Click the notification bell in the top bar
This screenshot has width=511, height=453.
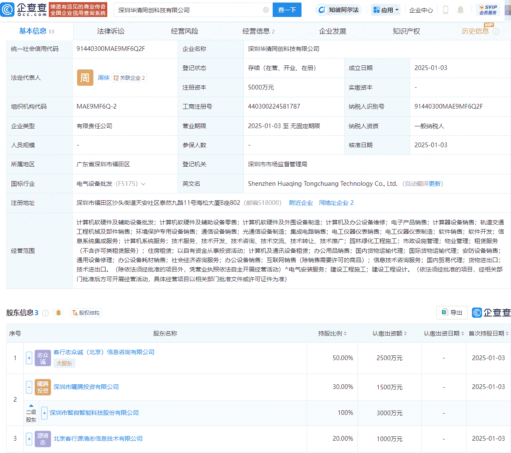tap(461, 10)
